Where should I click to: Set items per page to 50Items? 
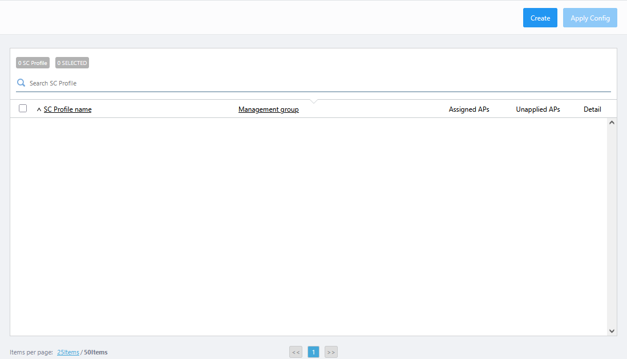pos(95,352)
